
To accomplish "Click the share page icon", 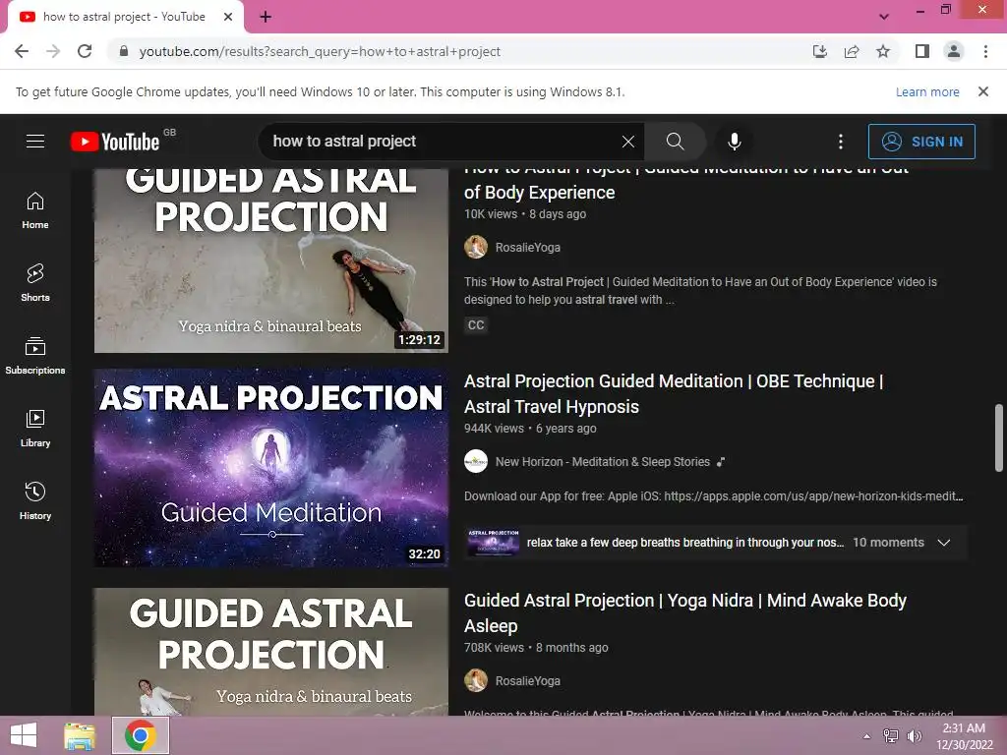I will [x=852, y=51].
